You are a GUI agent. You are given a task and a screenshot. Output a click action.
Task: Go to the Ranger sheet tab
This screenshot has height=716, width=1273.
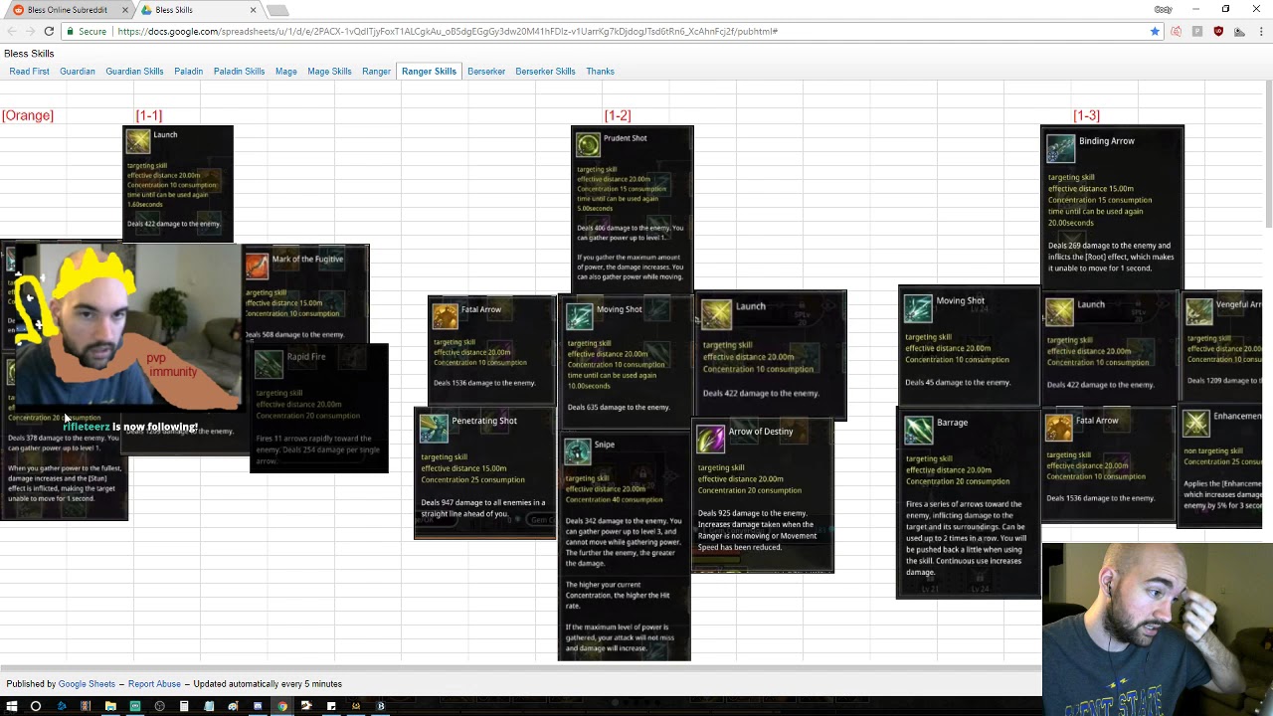pyautogui.click(x=376, y=72)
